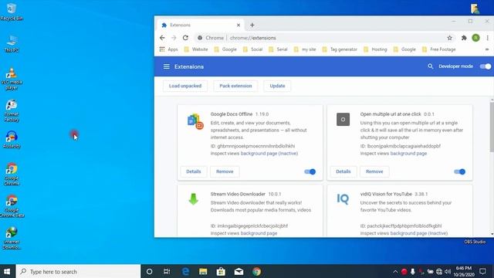This screenshot has width=494, height=278.
Task: Click the Type here to search box
Action: [x=78, y=271]
